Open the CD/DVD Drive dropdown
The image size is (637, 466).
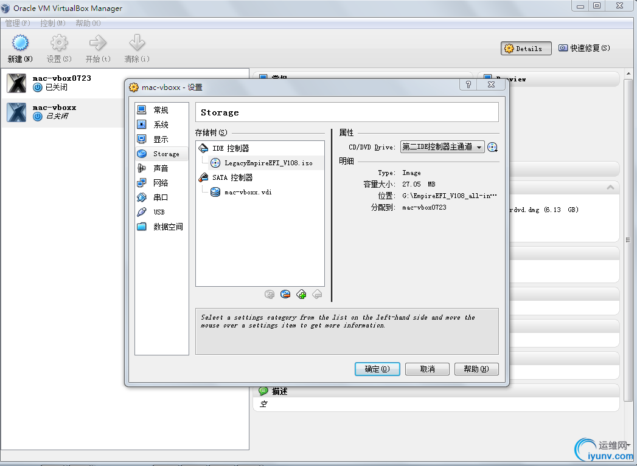tap(442, 147)
